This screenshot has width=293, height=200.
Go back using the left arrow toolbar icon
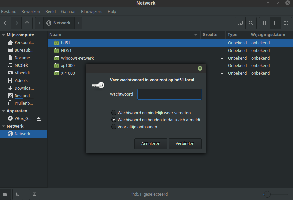click(5, 23)
